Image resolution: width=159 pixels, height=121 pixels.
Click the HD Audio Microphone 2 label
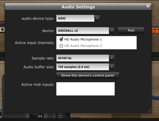pyautogui.click(x=83, y=46)
